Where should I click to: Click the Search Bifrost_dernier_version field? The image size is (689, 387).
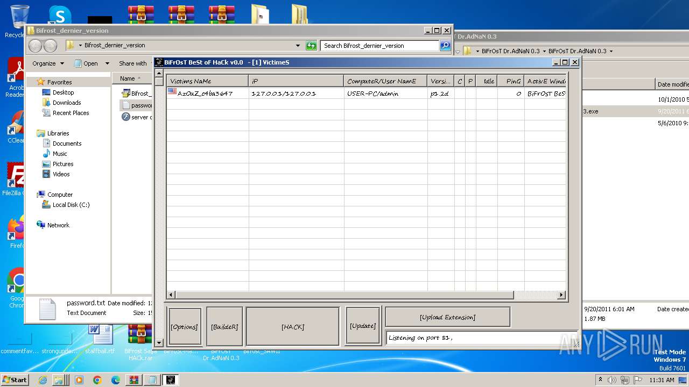pos(380,46)
